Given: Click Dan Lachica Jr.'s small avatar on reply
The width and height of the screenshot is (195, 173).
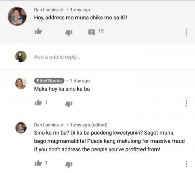Looking at the screenshot, I should pos(21,127).
